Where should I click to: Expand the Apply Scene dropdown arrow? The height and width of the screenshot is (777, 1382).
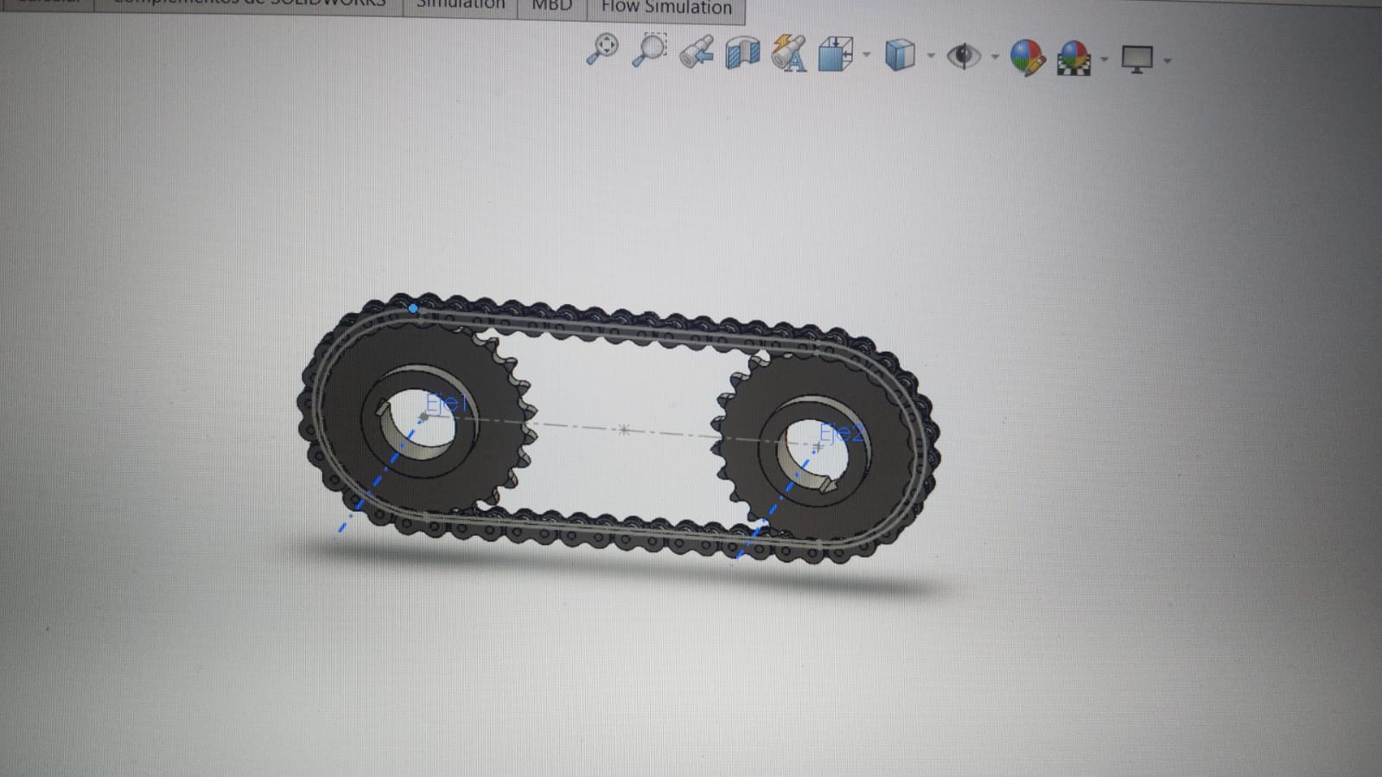point(1105,60)
